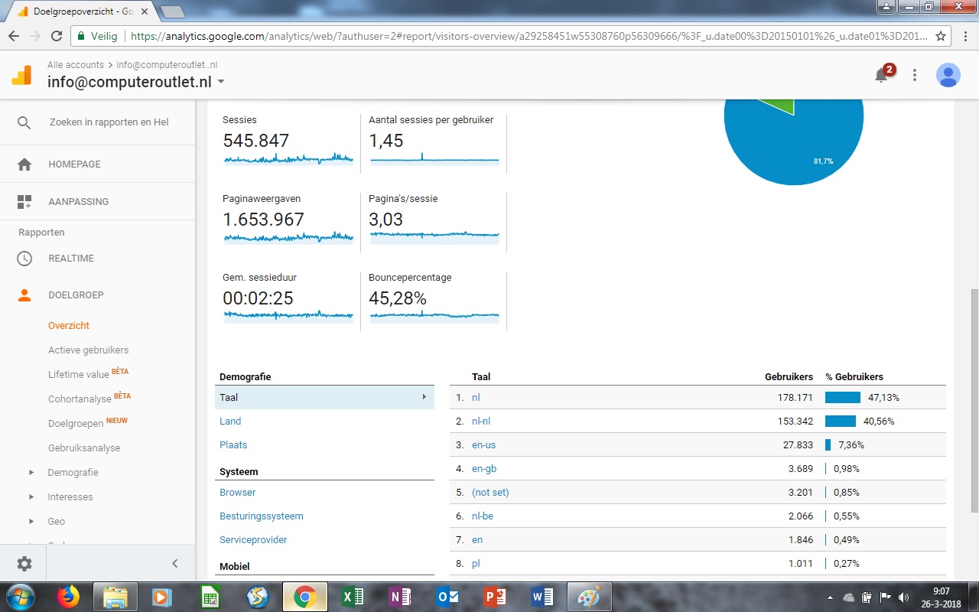Expand the Interesses sidebar section

[31, 497]
